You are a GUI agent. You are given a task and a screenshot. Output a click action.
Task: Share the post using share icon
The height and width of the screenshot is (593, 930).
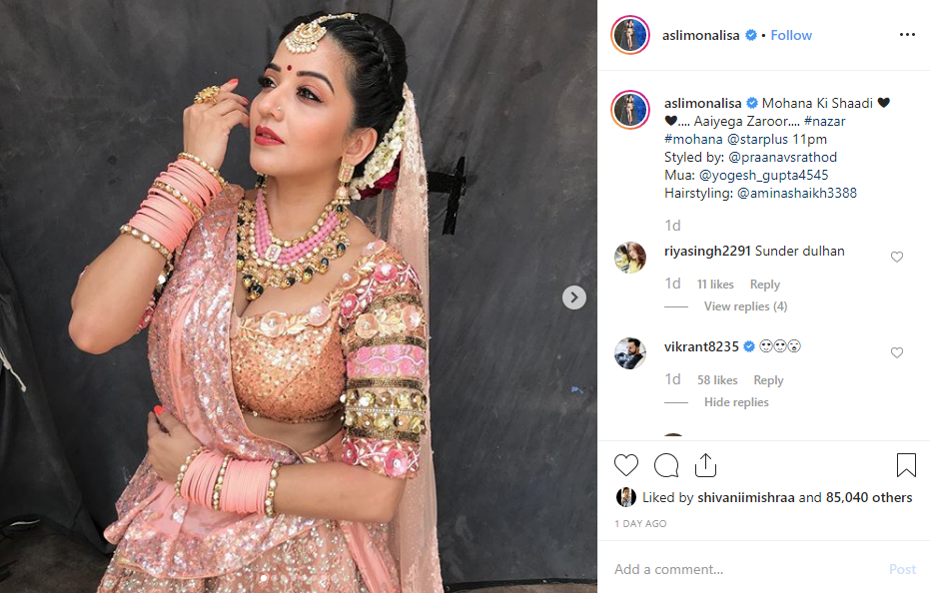[705, 465]
